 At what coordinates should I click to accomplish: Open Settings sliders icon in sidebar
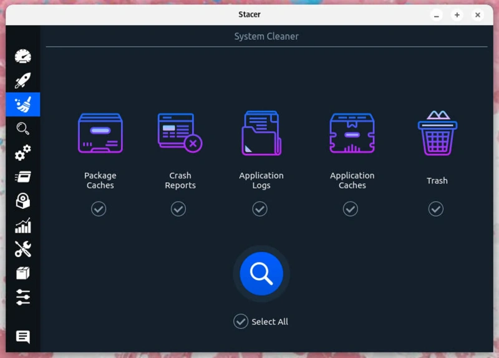(23, 298)
